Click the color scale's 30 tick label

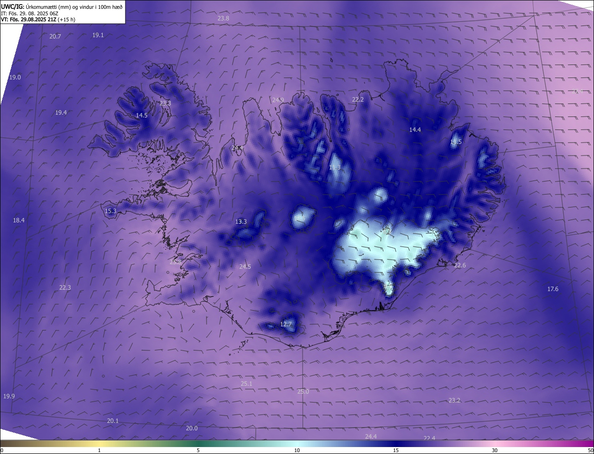coord(495,450)
